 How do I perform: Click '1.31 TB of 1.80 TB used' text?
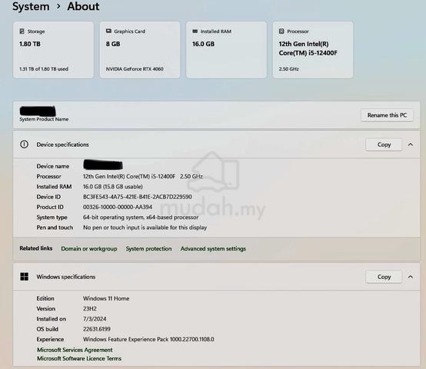click(44, 69)
